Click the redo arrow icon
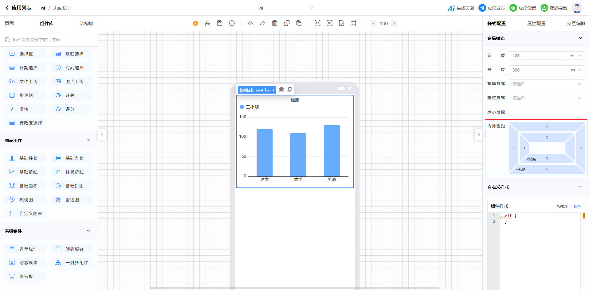The width and height of the screenshot is (590, 290). coord(263,23)
